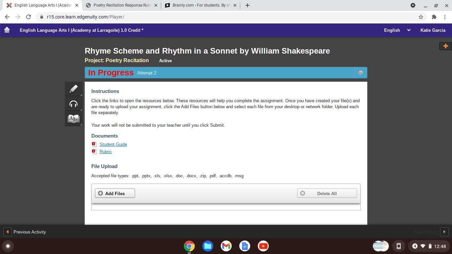
Task: Click the accepted file types text
Action: pyautogui.click(x=167, y=176)
